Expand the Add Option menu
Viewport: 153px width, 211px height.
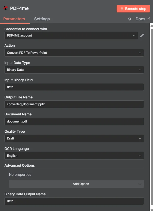click(x=76, y=184)
